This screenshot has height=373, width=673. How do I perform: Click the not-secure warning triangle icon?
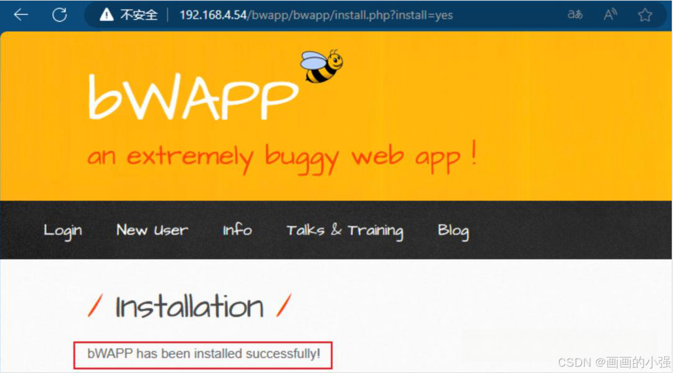106,15
